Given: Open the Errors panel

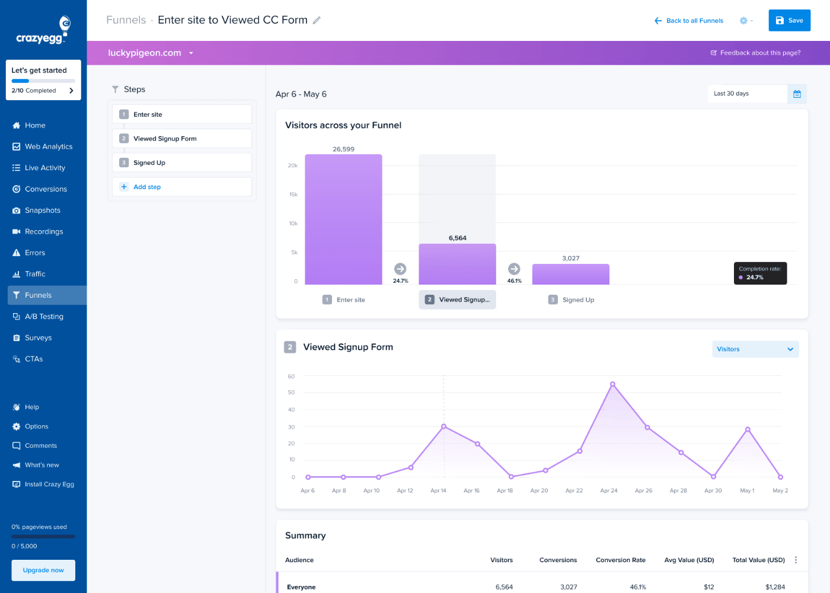Looking at the screenshot, I should [x=34, y=252].
